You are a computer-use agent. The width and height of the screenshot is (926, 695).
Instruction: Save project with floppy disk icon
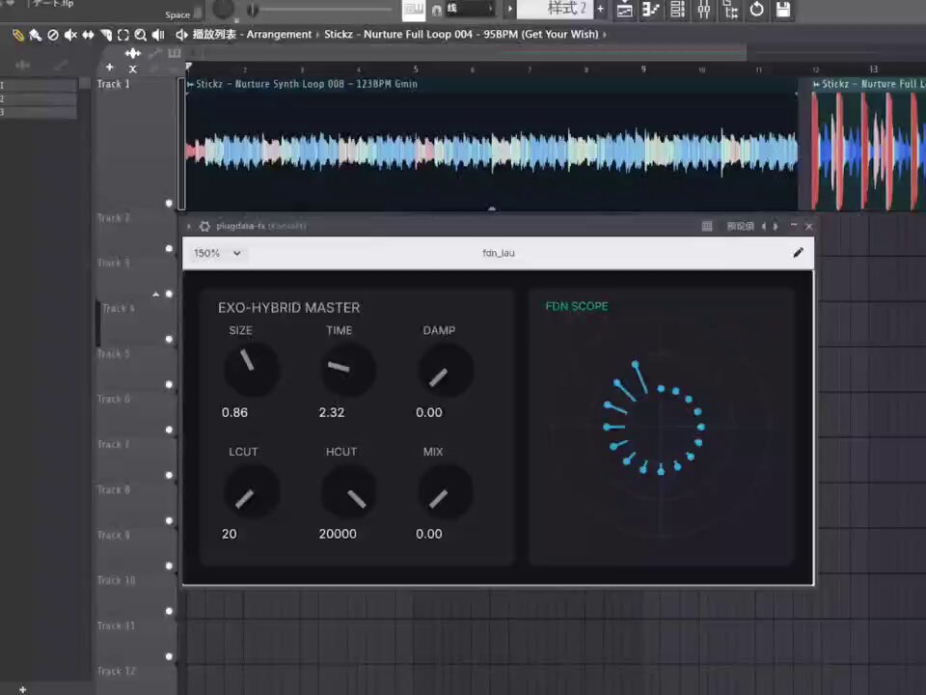783,10
